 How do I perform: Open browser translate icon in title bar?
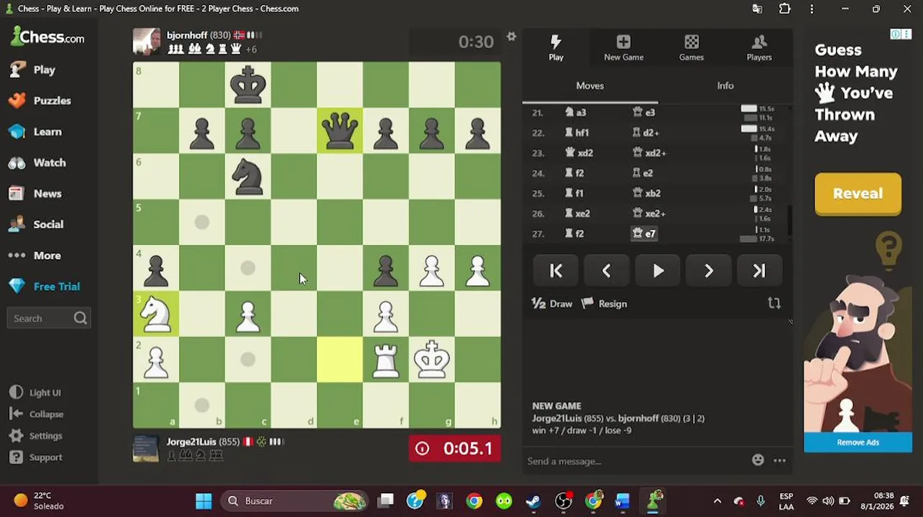point(757,9)
